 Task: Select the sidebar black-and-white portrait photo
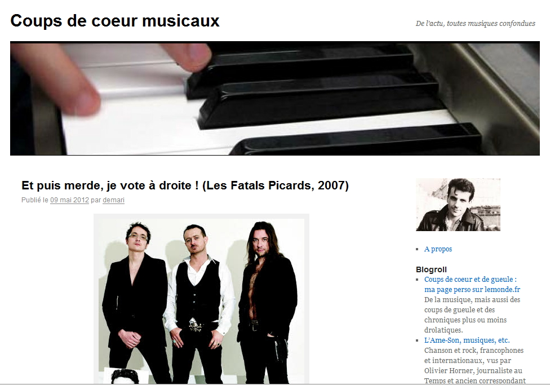(458, 204)
